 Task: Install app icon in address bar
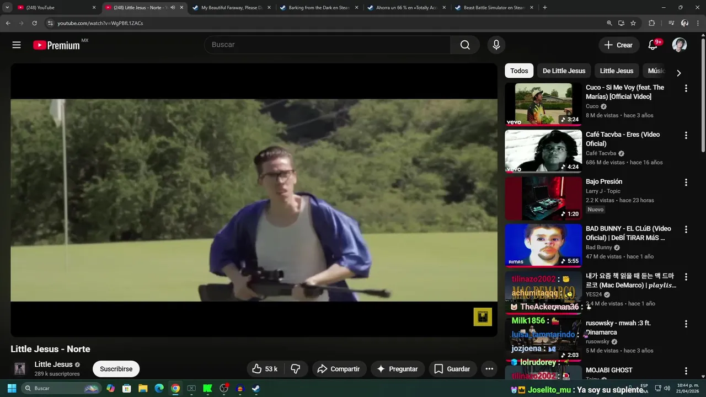pyautogui.click(x=621, y=23)
